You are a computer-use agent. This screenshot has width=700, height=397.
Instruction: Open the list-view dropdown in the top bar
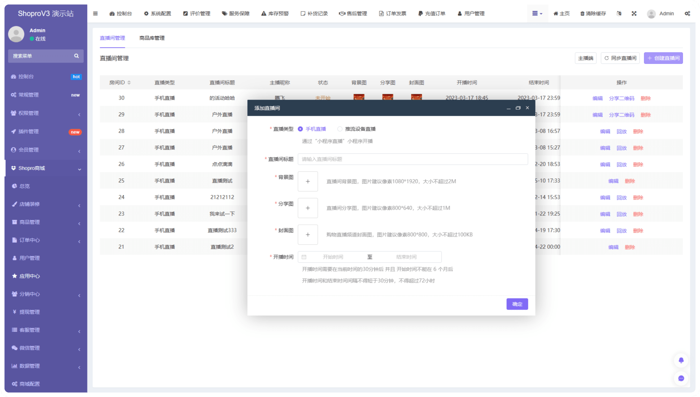(x=537, y=14)
